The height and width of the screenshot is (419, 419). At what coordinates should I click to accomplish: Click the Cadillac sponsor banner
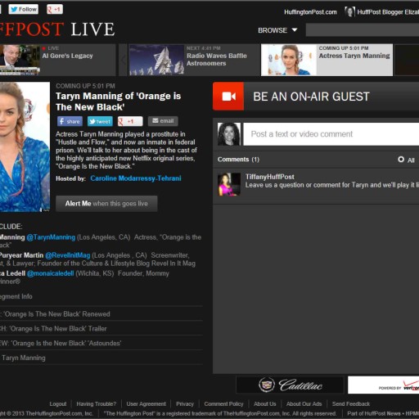[x=290, y=385]
